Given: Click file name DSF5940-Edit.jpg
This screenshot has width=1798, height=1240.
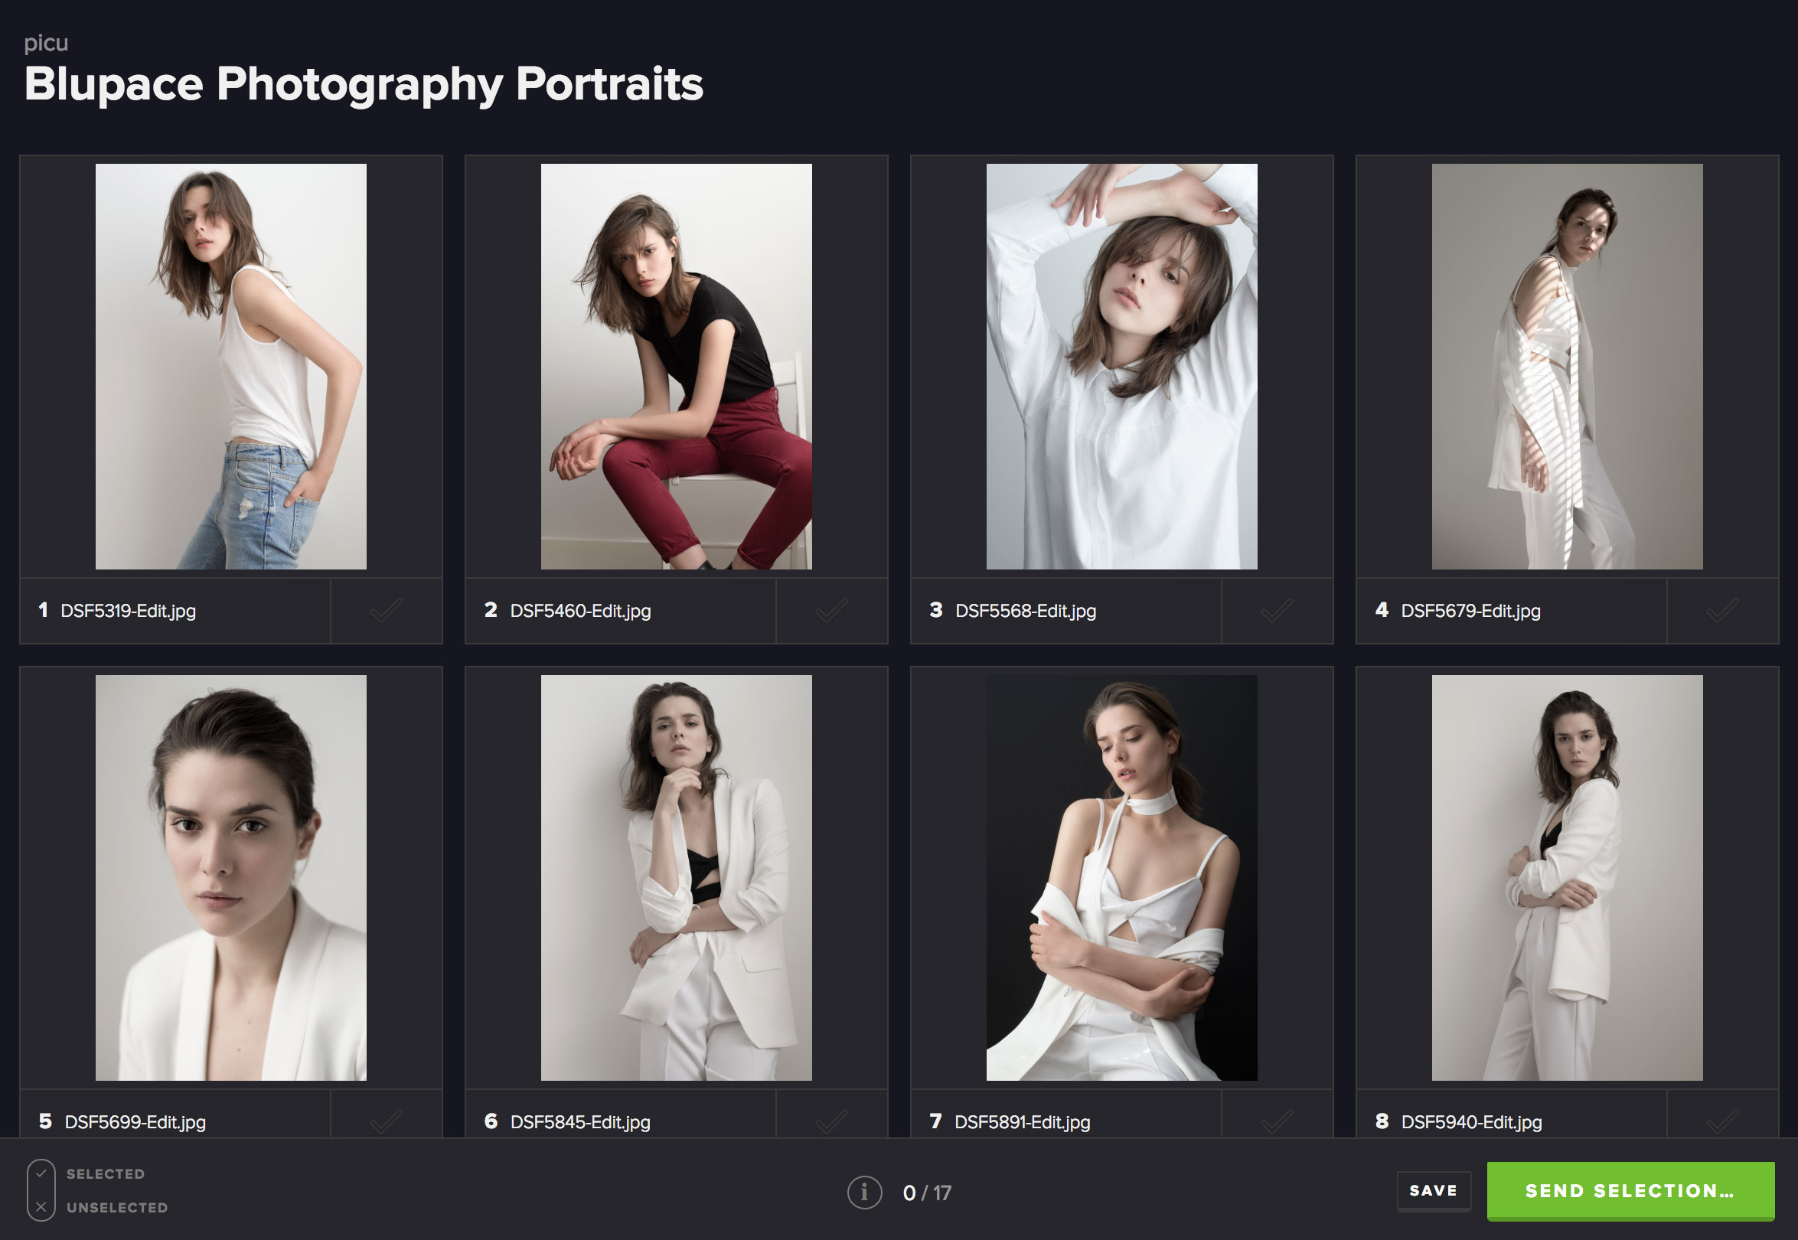Looking at the screenshot, I should pos(1472,1122).
